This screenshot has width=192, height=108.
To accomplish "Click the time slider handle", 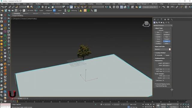I will click(x=20, y=98).
